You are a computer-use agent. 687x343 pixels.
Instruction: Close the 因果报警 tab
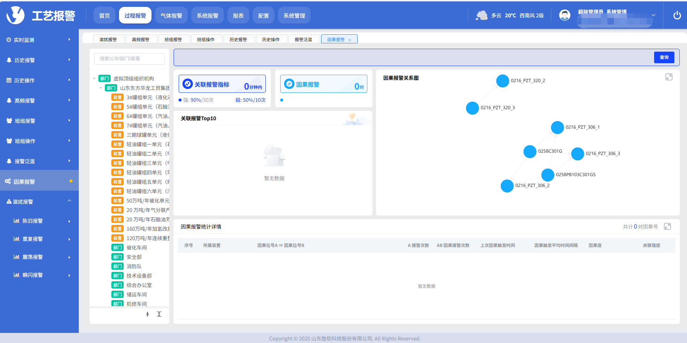pyautogui.click(x=350, y=40)
